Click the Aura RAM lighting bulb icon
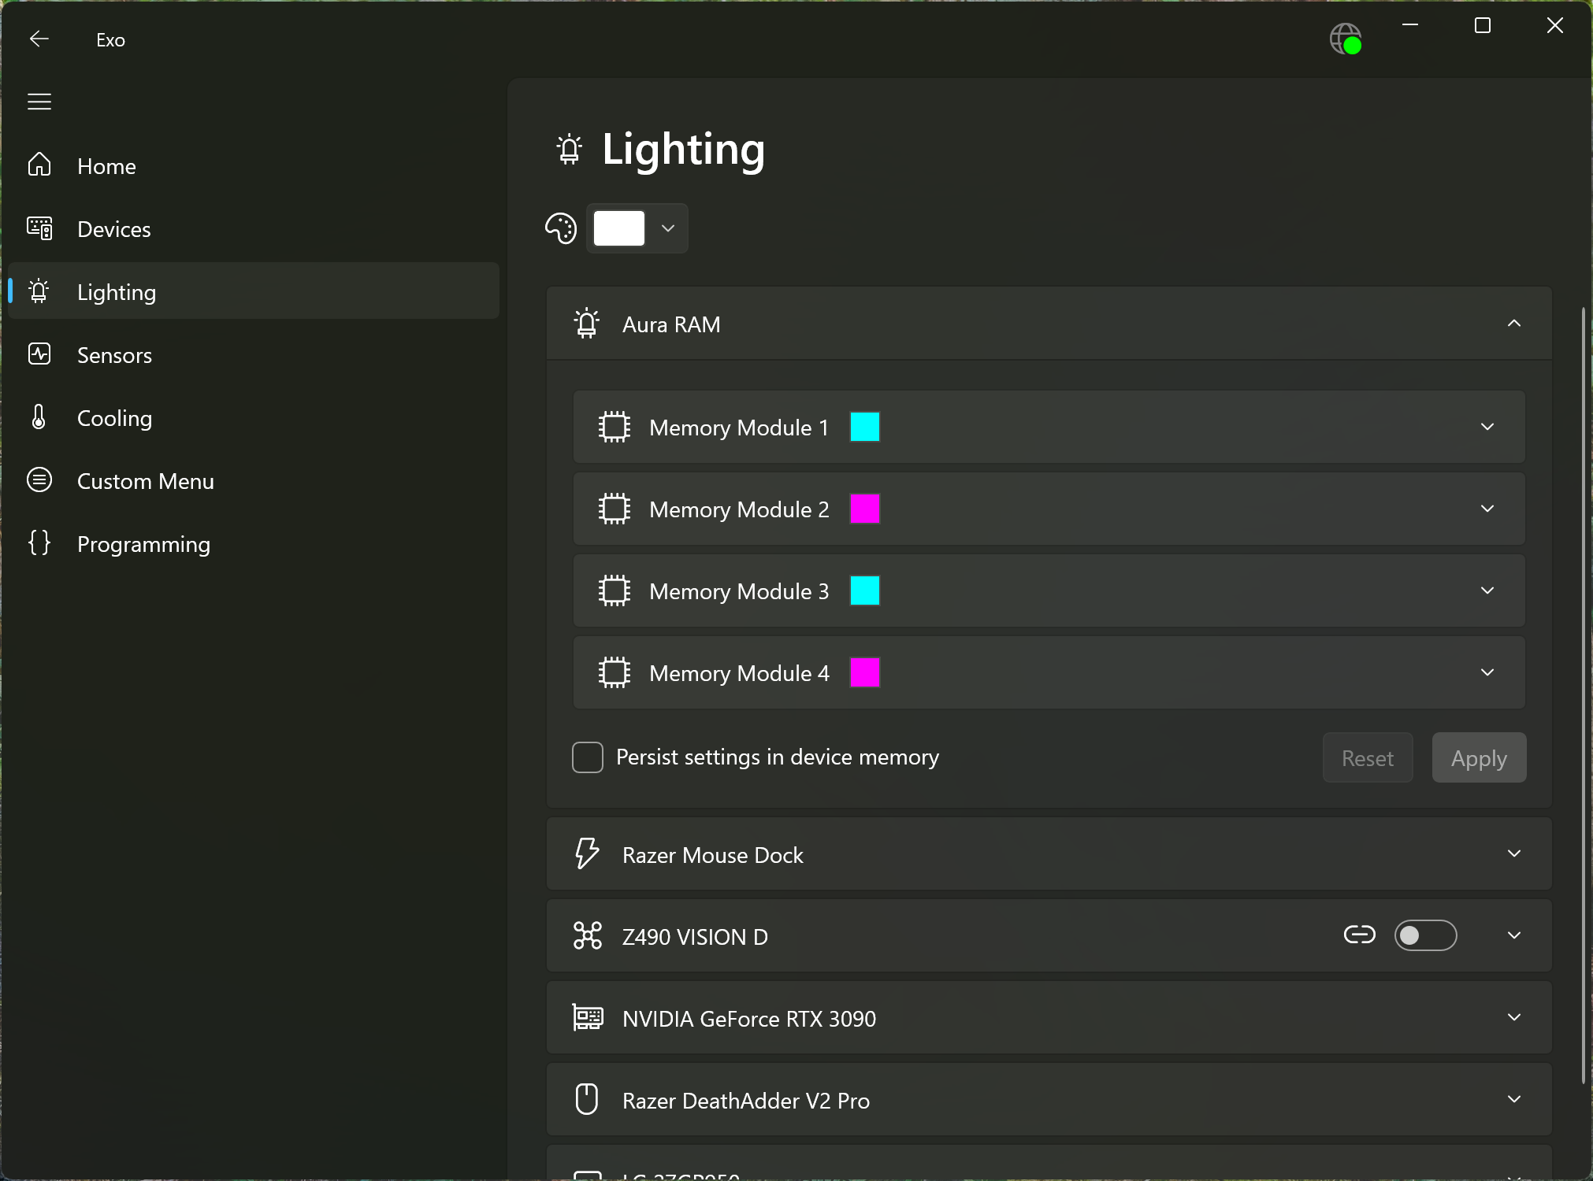The height and width of the screenshot is (1181, 1593). click(x=587, y=324)
